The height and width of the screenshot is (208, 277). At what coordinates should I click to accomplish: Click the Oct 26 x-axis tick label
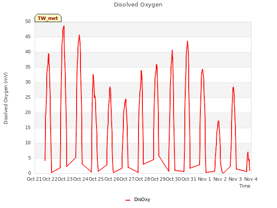click(x=112, y=179)
